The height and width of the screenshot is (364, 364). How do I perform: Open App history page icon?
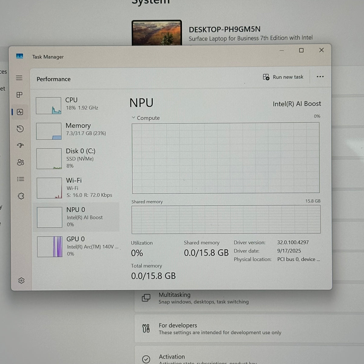(20, 129)
